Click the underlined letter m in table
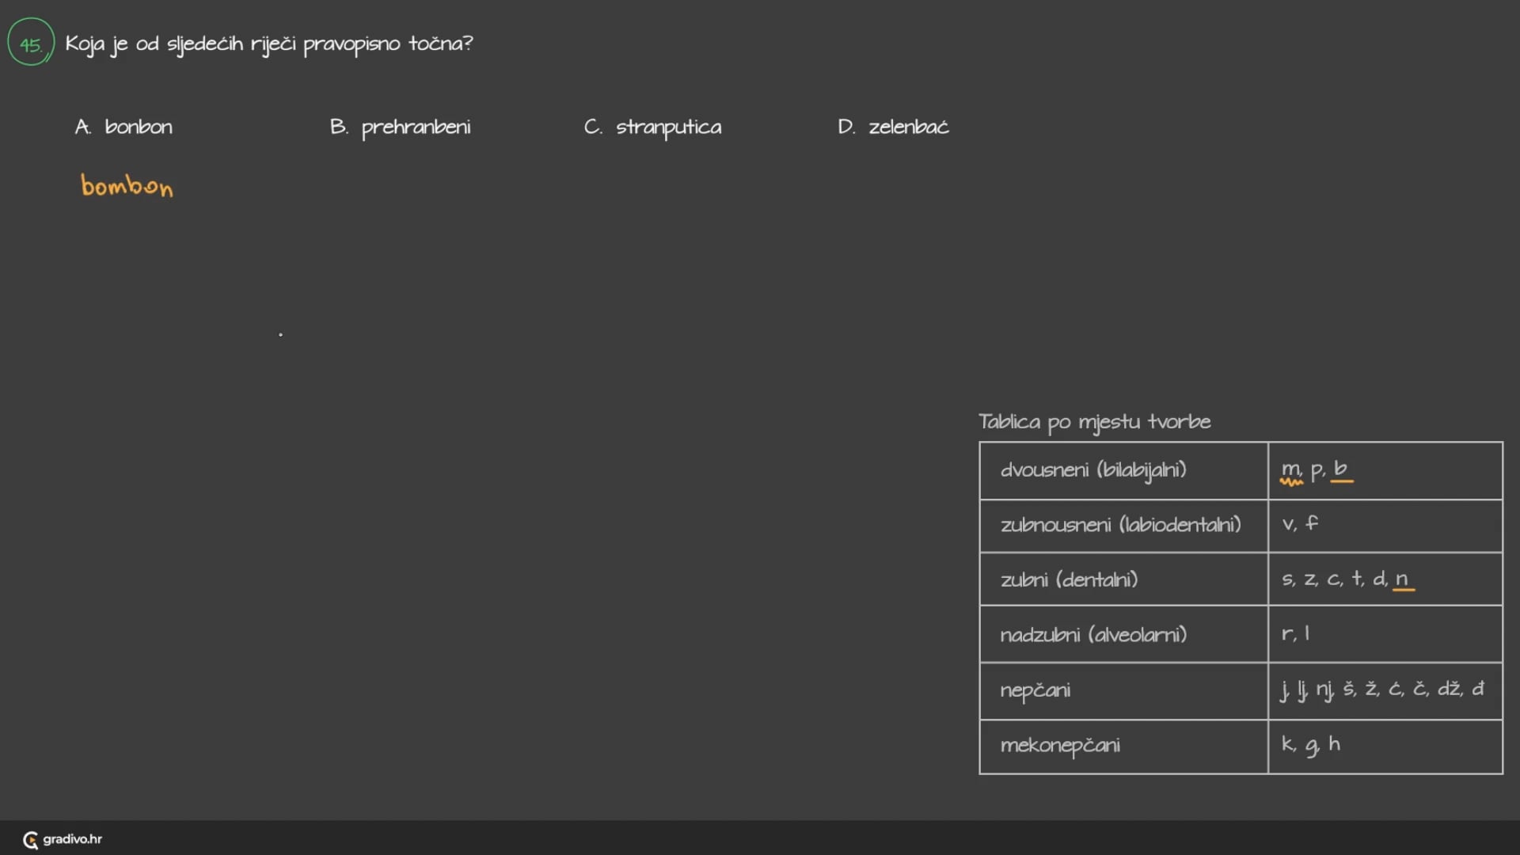Image resolution: width=1520 pixels, height=855 pixels. coord(1290,470)
